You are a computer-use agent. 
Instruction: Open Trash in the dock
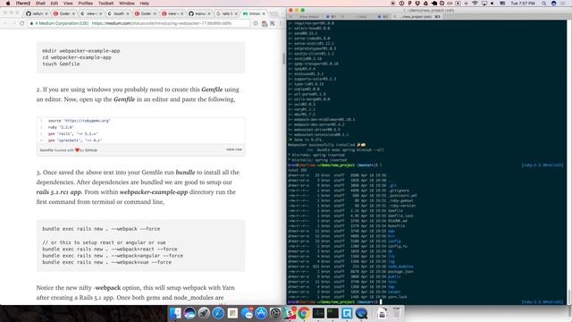tap(397, 313)
